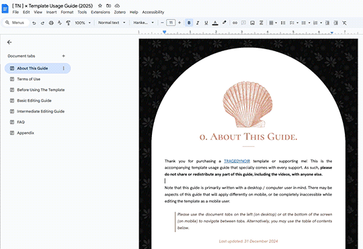Undo the last action
The image size is (363, 249).
(x=34, y=23)
